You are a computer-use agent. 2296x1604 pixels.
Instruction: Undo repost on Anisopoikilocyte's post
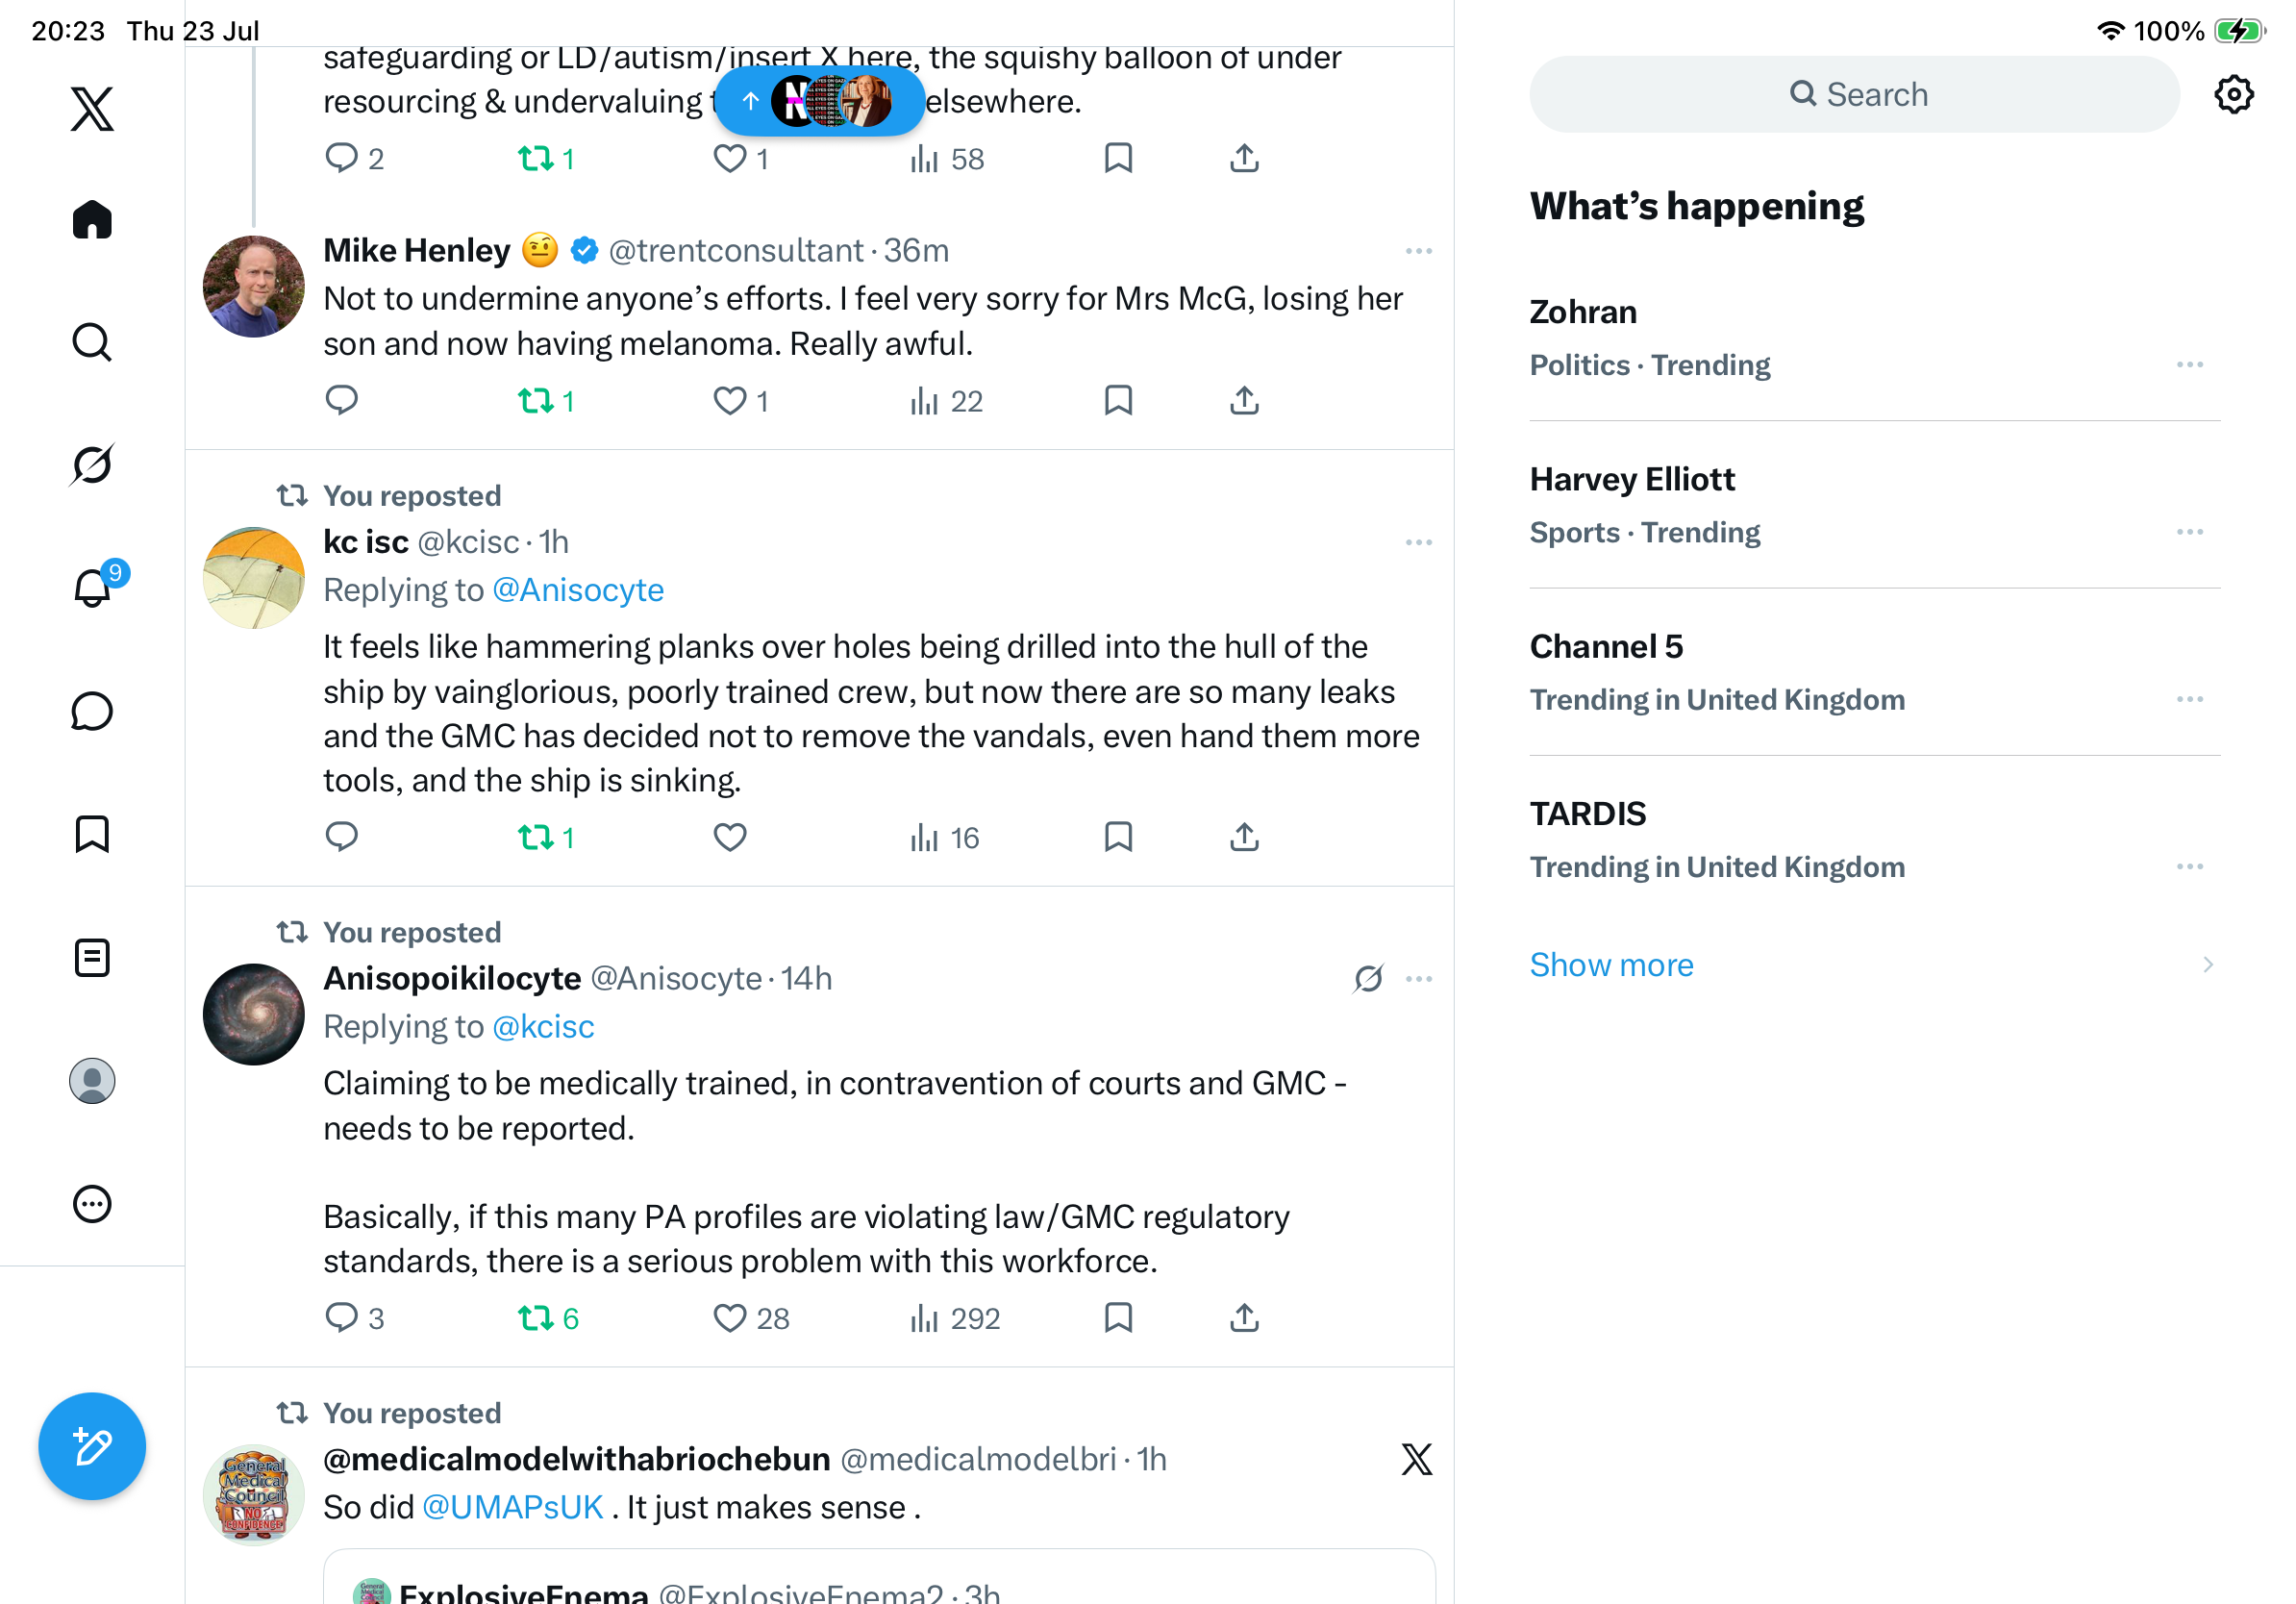(547, 1318)
